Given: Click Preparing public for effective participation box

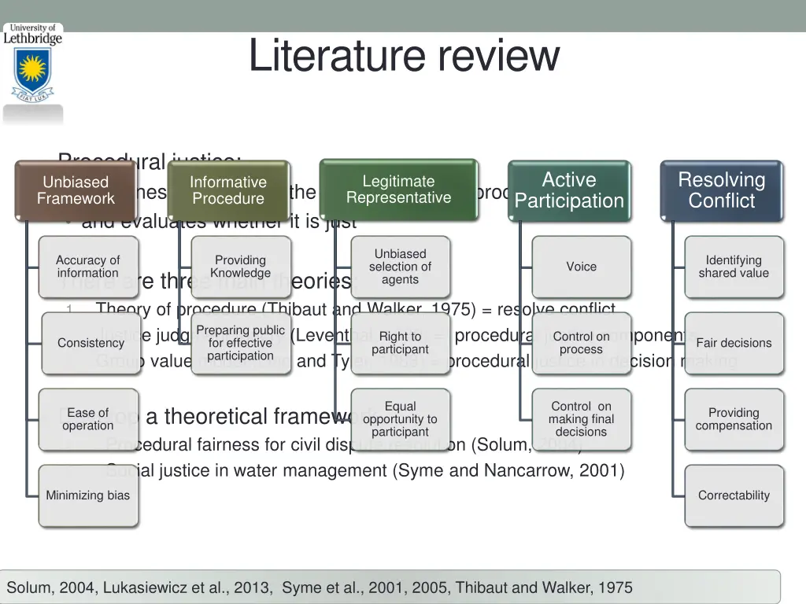Looking at the screenshot, I should [241, 343].
